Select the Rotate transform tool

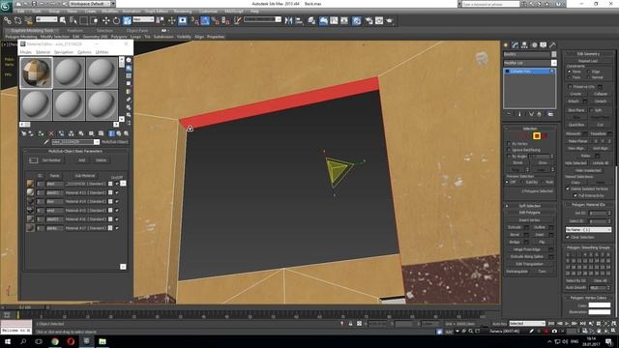[x=116, y=20]
